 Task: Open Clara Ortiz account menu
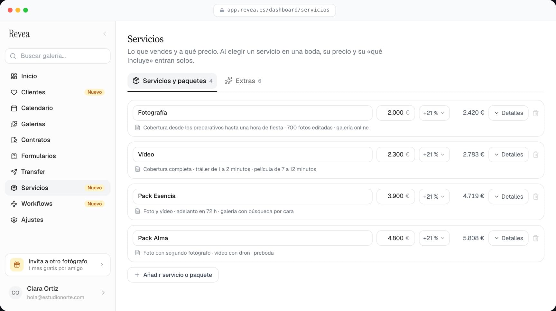click(x=58, y=293)
